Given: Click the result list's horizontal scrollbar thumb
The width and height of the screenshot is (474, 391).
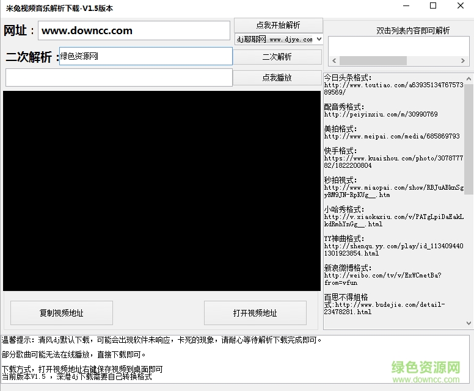Looking at the screenshot, I should coord(373,60).
